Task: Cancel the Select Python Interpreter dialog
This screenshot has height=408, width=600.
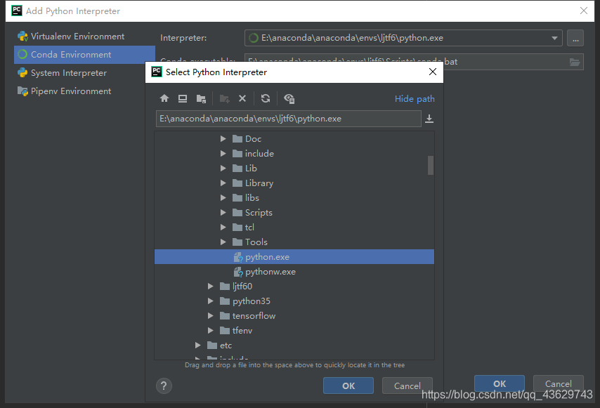Action: (x=407, y=386)
